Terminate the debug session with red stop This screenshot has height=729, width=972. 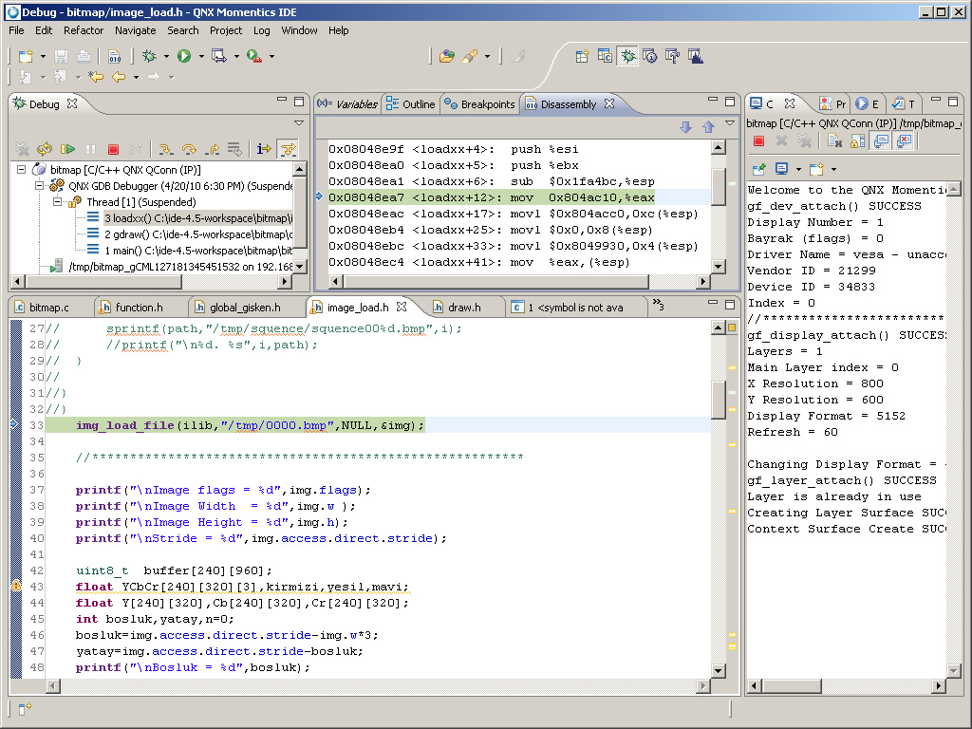click(113, 149)
